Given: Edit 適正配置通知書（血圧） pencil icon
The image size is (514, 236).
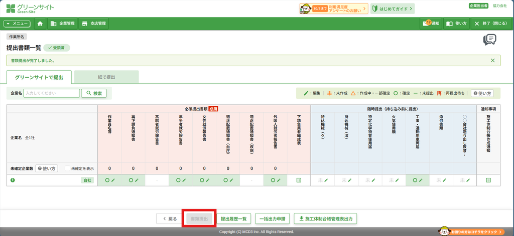Looking at the screenshot, I should (x=231, y=180).
